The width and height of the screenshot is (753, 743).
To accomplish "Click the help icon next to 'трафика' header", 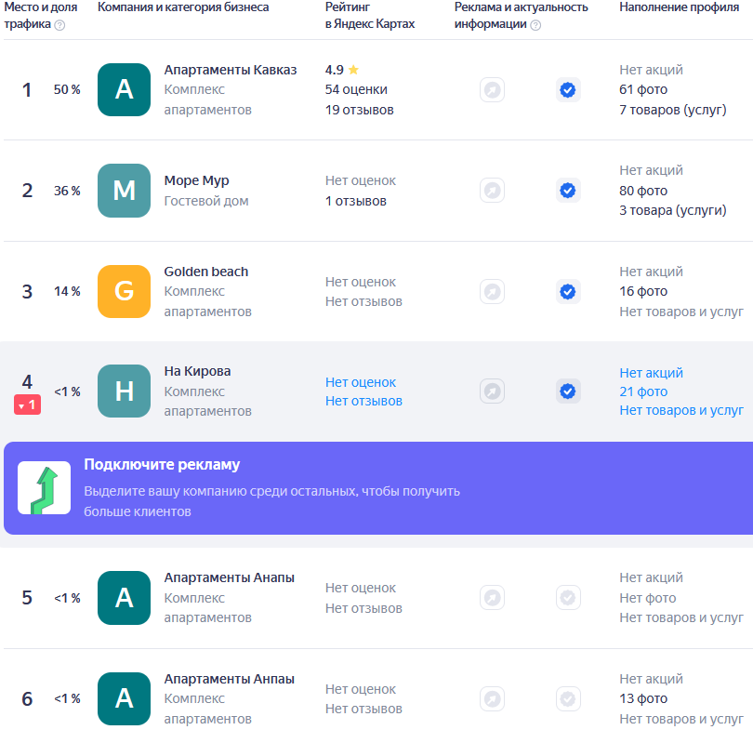I will [x=59, y=25].
